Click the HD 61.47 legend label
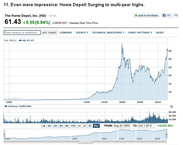 [28, 41]
